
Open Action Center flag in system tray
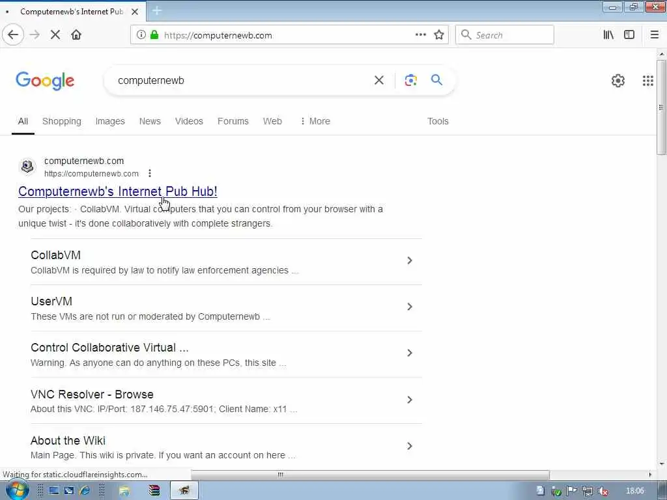[572, 492]
